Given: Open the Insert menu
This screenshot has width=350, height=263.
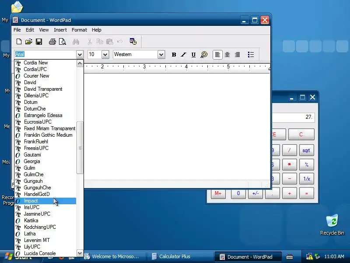Looking at the screenshot, I should (60, 30).
